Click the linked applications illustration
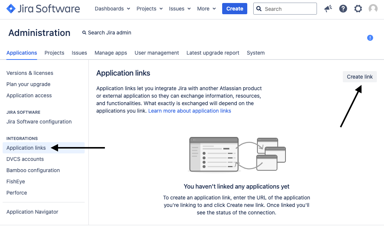 (x=237, y=155)
